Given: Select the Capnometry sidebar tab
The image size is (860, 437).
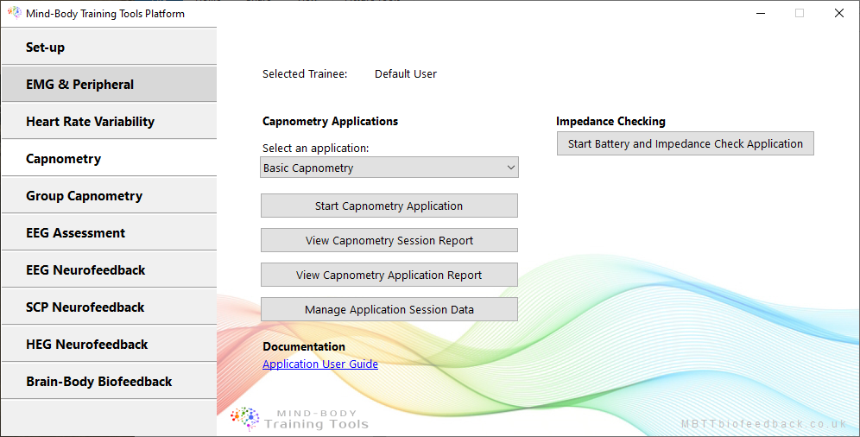Looking at the screenshot, I should pos(109,158).
